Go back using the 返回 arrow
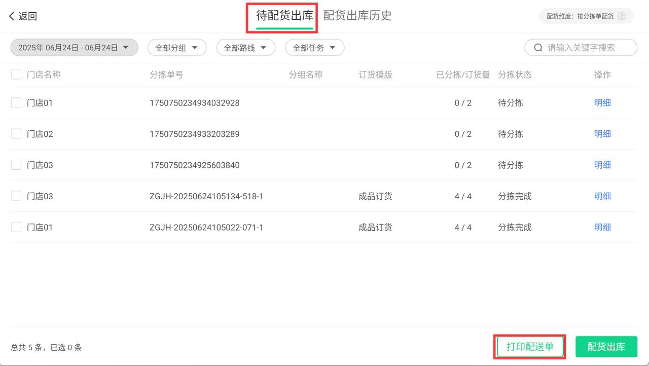The height and width of the screenshot is (366, 649). point(23,16)
